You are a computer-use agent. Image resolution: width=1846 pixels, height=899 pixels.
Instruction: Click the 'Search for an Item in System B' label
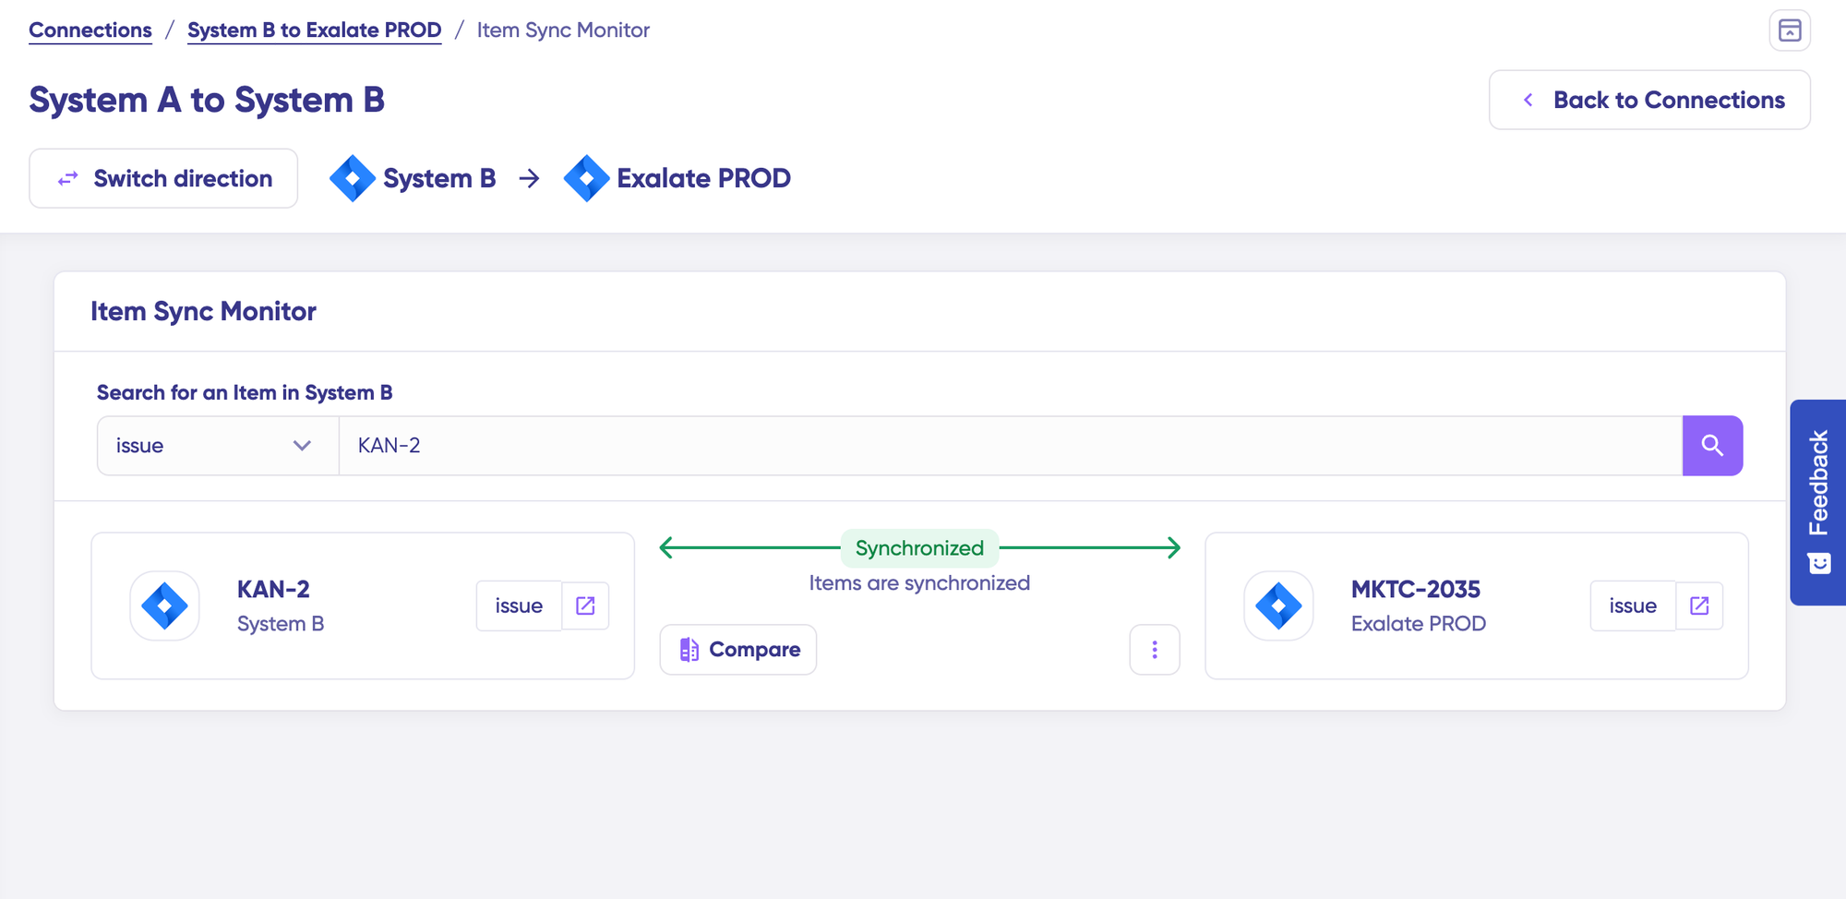tap(245, 392)
